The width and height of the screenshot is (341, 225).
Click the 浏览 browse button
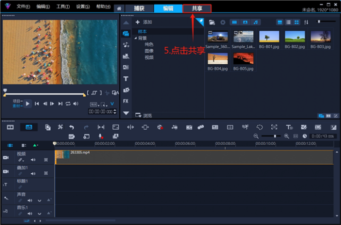tap(144, 115)
